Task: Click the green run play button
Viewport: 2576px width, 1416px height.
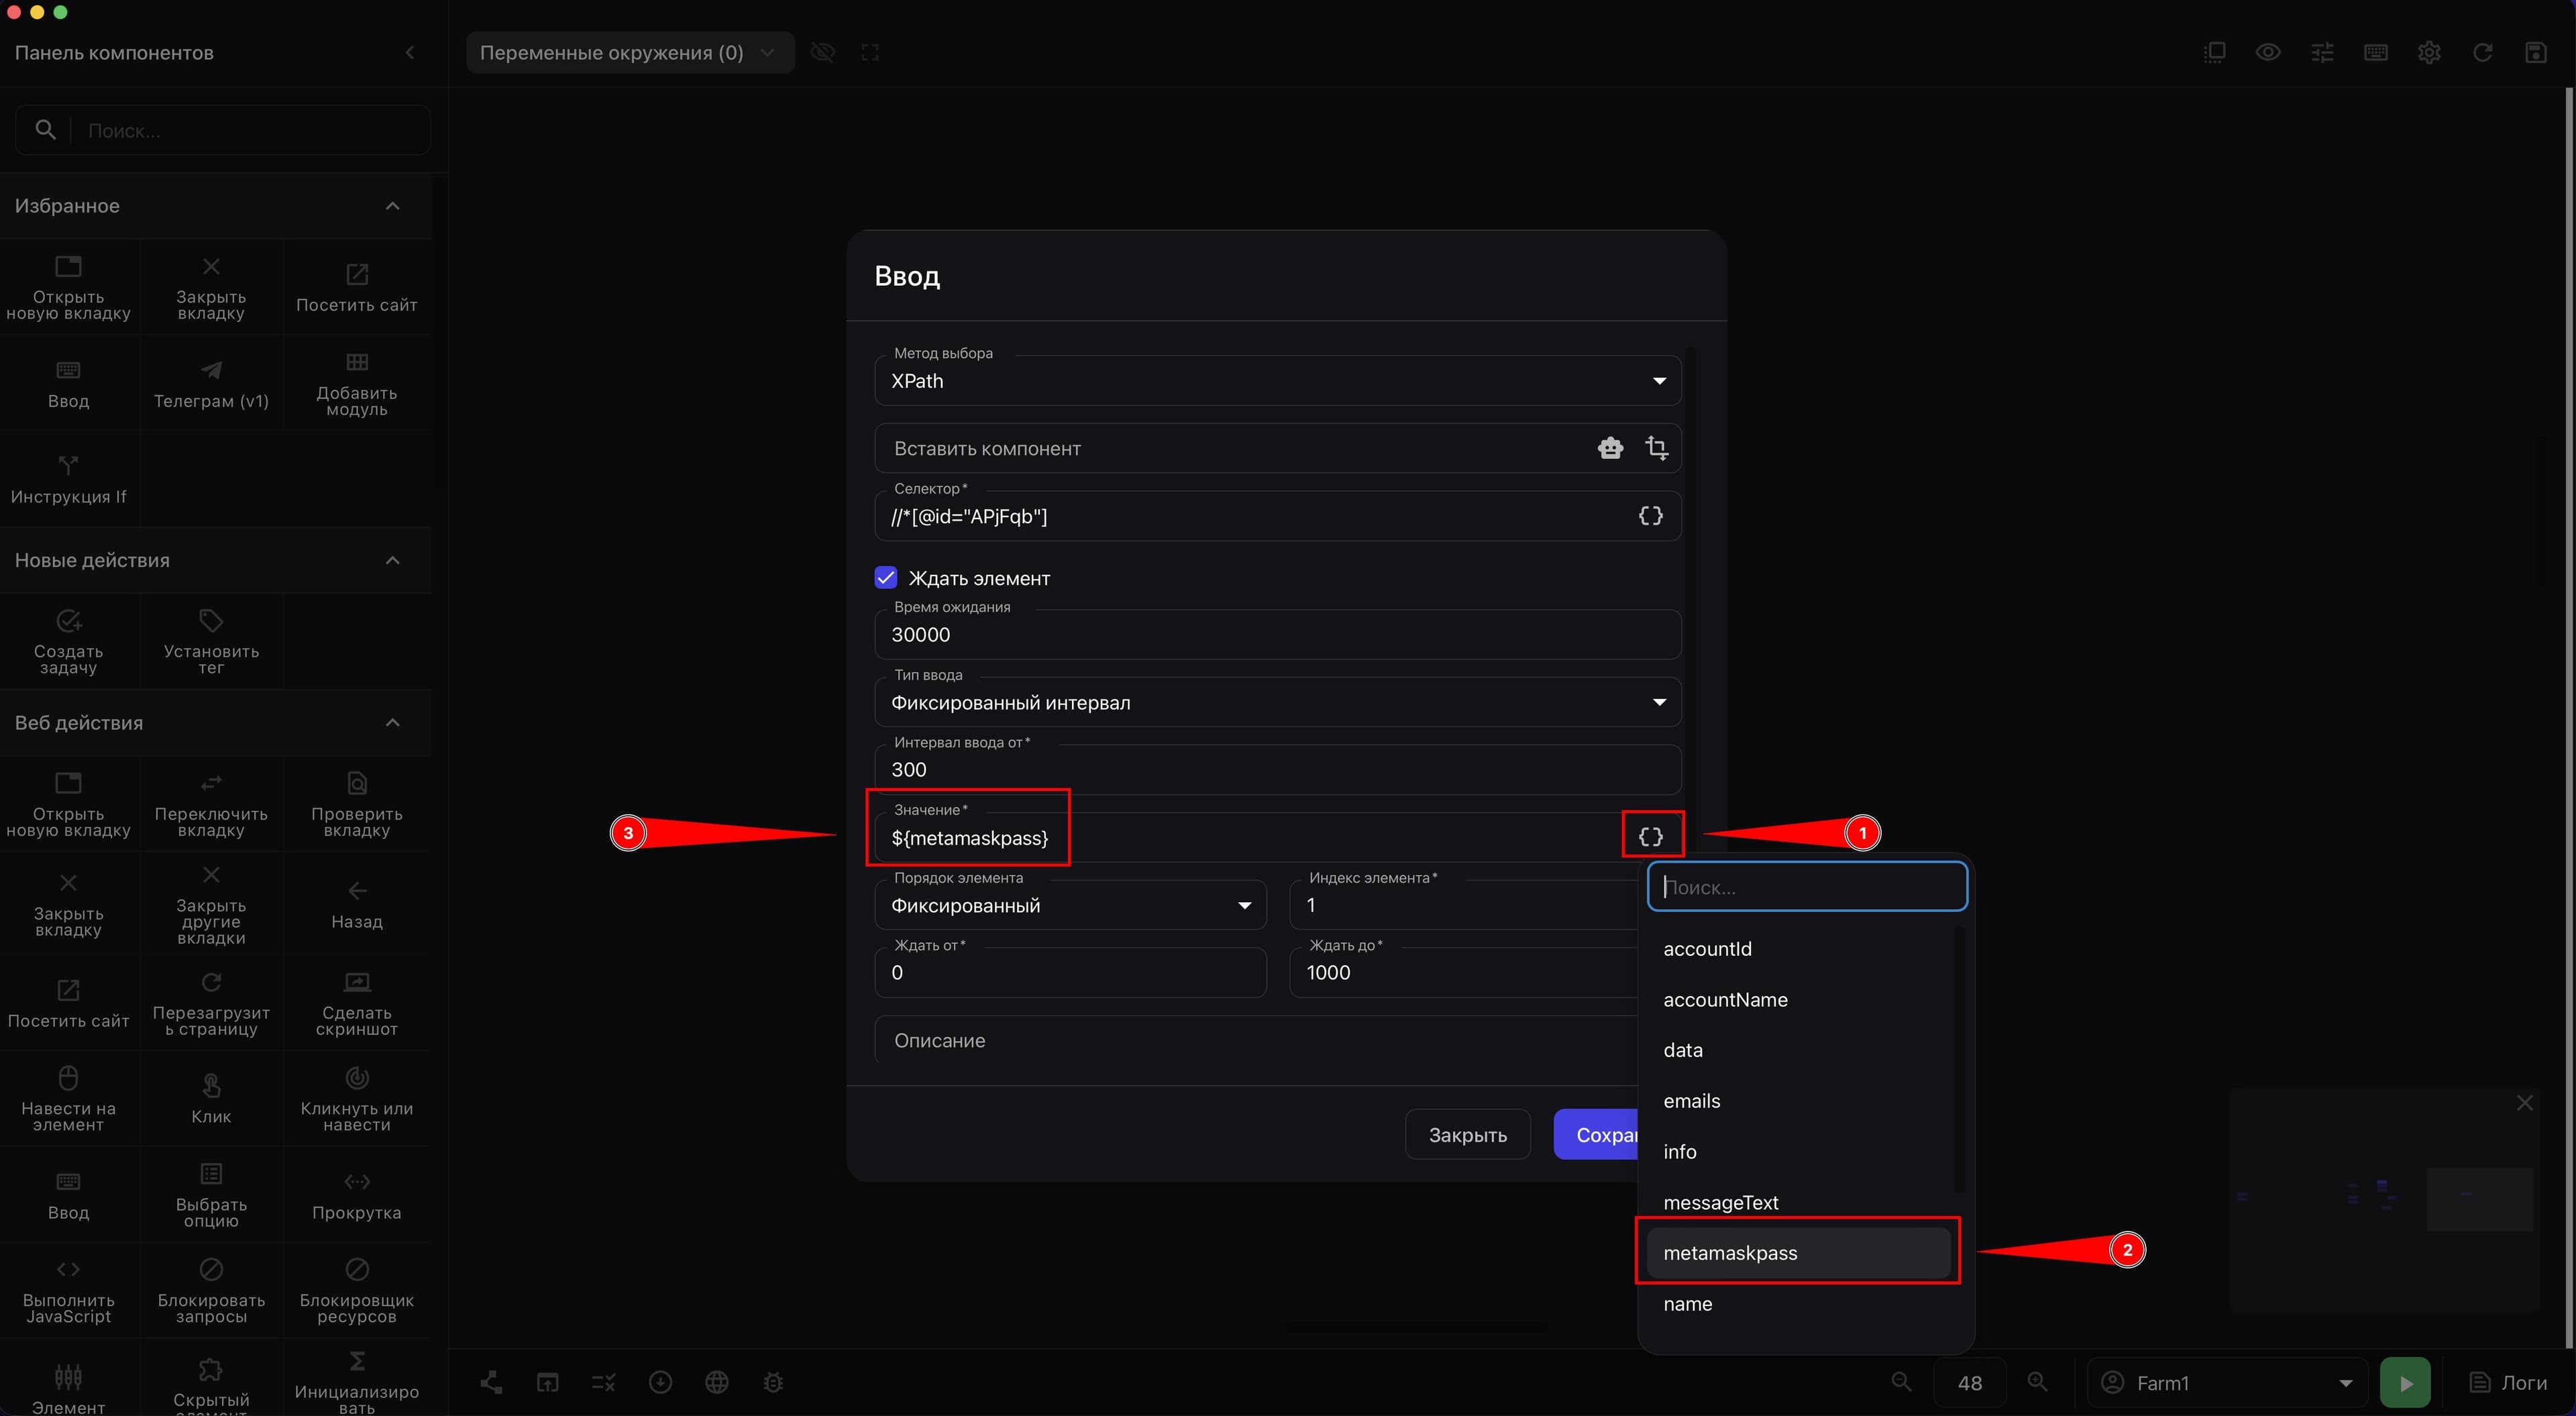Action: tap(2405, 1383)
